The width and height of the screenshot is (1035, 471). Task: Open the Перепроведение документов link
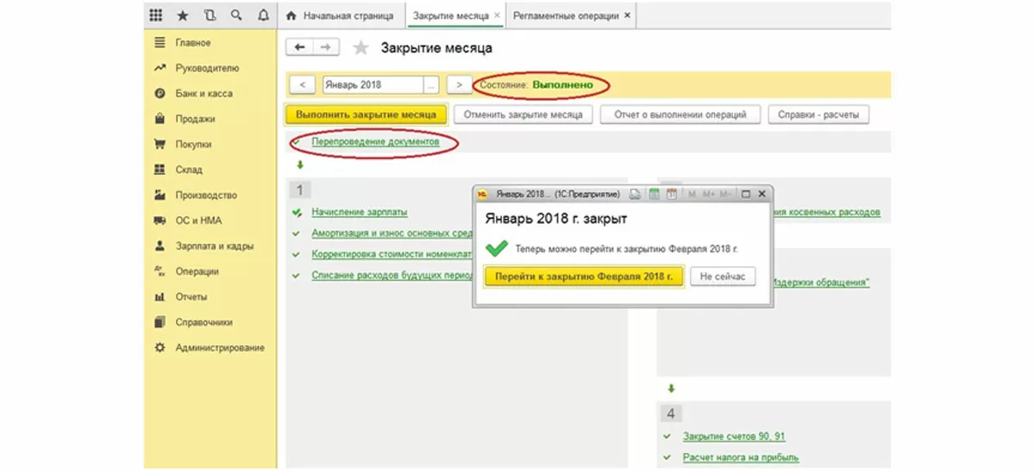click(376, 140)
